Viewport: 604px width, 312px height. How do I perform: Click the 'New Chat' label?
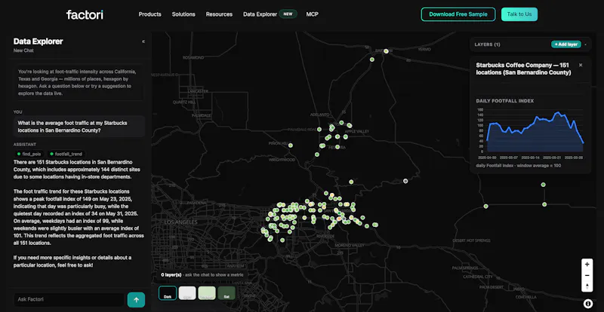click(23, 50)
